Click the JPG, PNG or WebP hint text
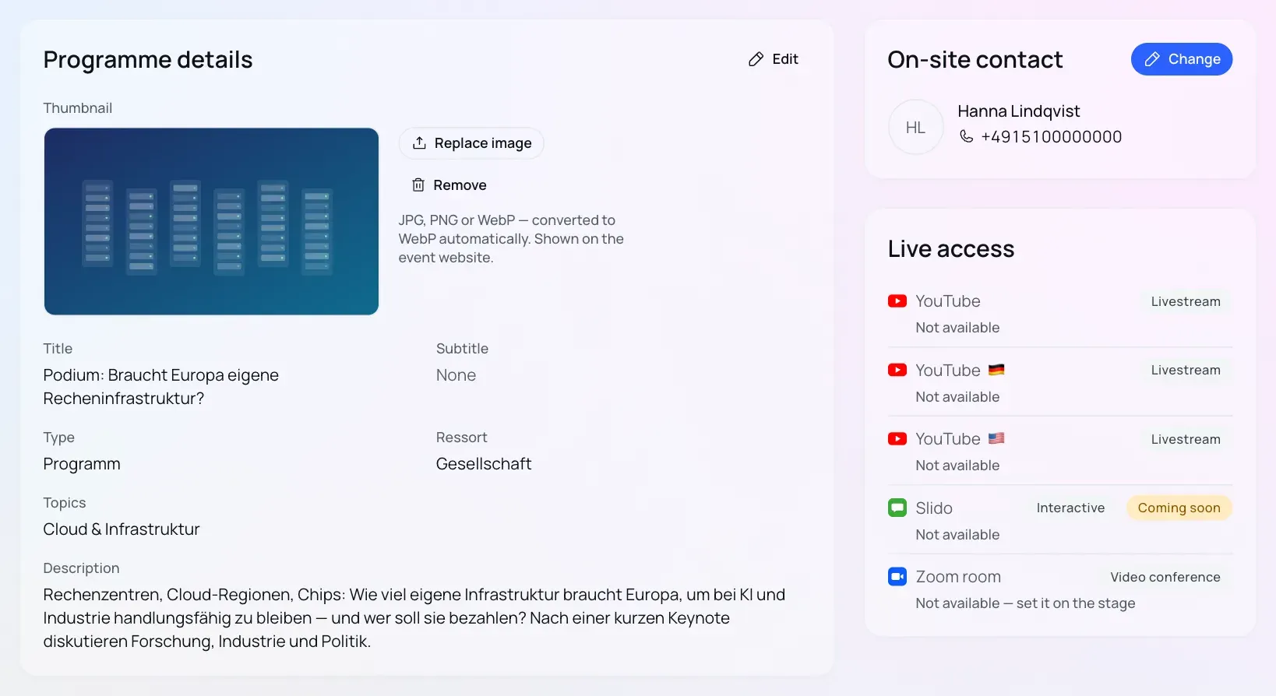1276x696 pixels. click(x=511, y=239)
